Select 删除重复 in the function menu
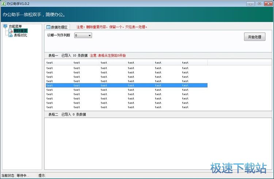 tap(20, 31)
